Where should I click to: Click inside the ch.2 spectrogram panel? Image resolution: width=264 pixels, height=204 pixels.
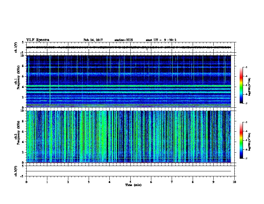pyautogui.click(x=129, y=137)
